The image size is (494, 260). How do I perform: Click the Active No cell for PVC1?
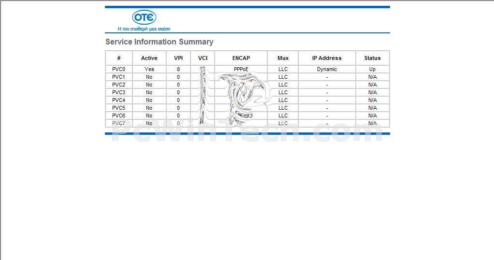149,77
